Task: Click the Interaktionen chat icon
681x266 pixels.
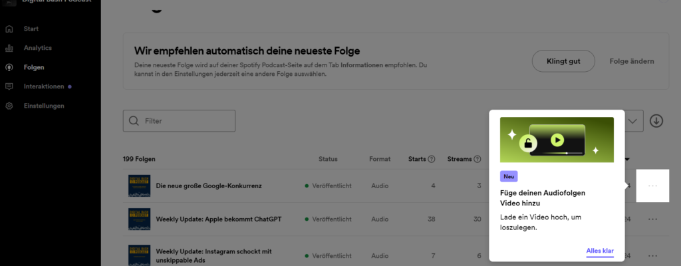Action: (x=9, y=86)
